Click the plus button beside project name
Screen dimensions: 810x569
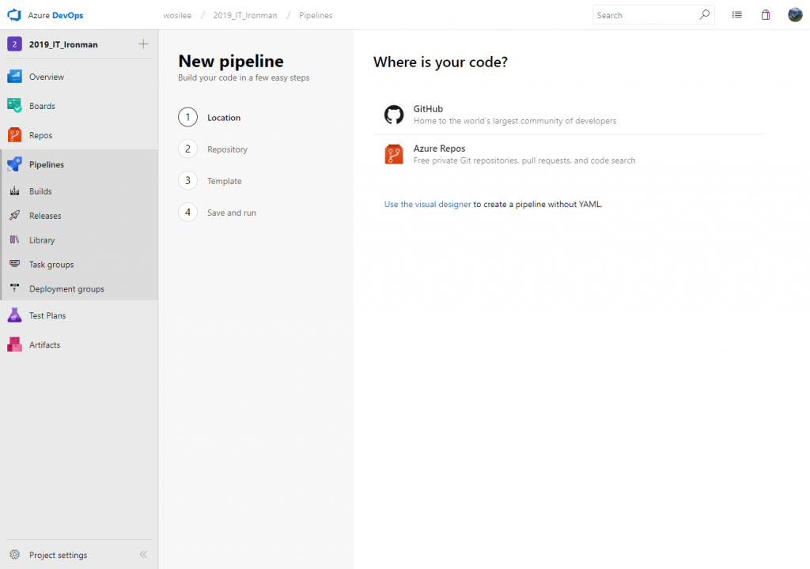(x=143, y=44)
